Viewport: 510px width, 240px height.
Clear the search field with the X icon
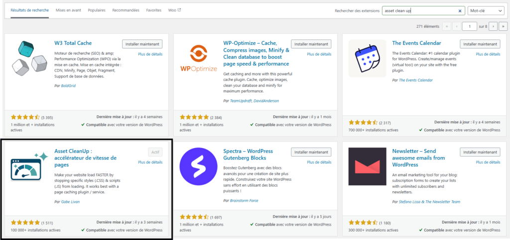pyautogui.click(x=460, y=10)
